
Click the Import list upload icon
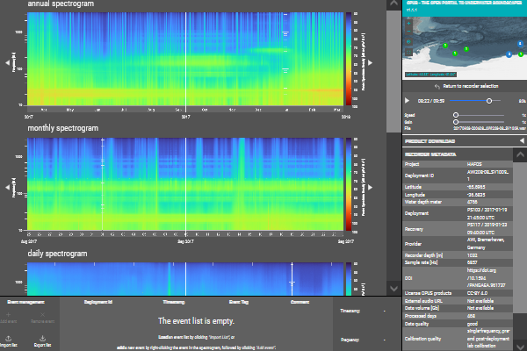pyautogui.click(x=9, y=338)
